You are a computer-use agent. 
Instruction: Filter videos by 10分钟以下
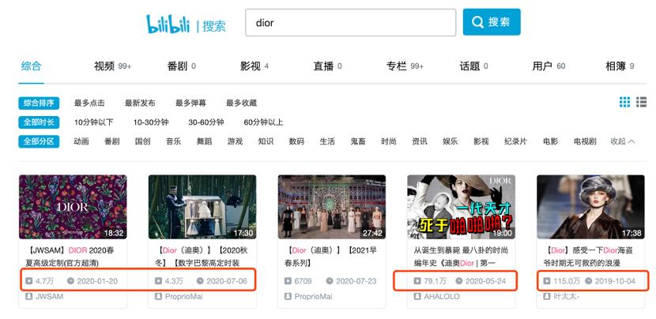pos(94,122)
